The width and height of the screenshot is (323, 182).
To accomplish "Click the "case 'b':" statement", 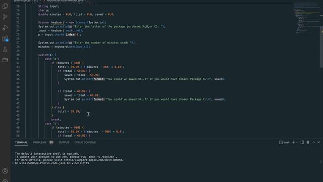I will [52, 123].
